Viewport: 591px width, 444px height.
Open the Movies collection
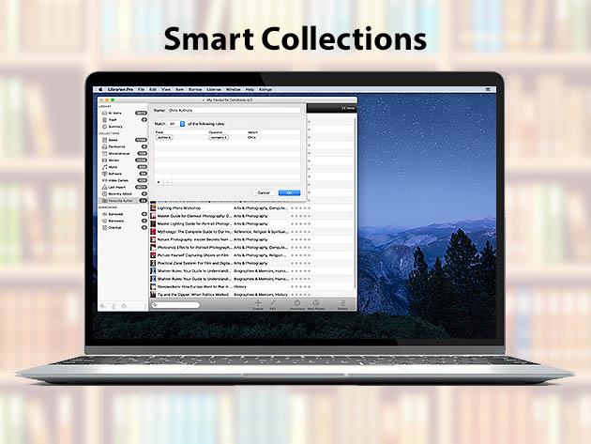[x=123, y=161]
